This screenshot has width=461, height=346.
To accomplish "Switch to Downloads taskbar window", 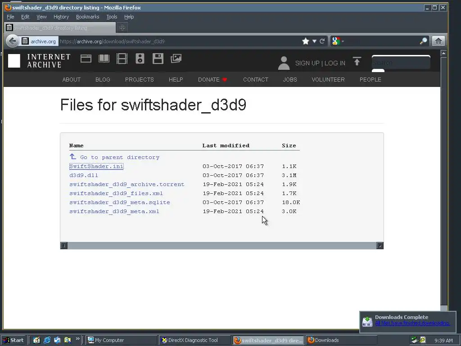I will pyautogui.click(x=341, y=340).
